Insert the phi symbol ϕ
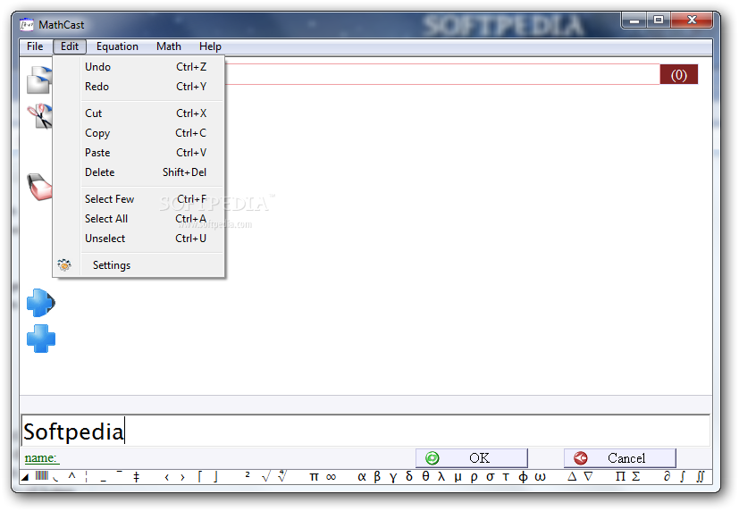This screenshot has width=739, height=511. (523, 477)
